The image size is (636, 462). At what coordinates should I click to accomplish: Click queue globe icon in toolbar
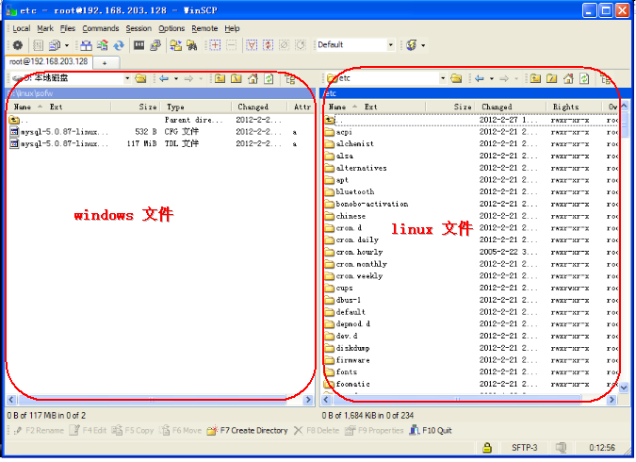(412, 45)
